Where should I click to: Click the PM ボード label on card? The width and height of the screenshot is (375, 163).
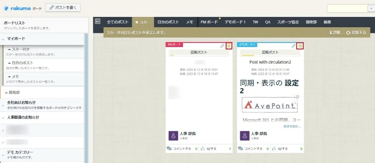(x=174, y=45)
